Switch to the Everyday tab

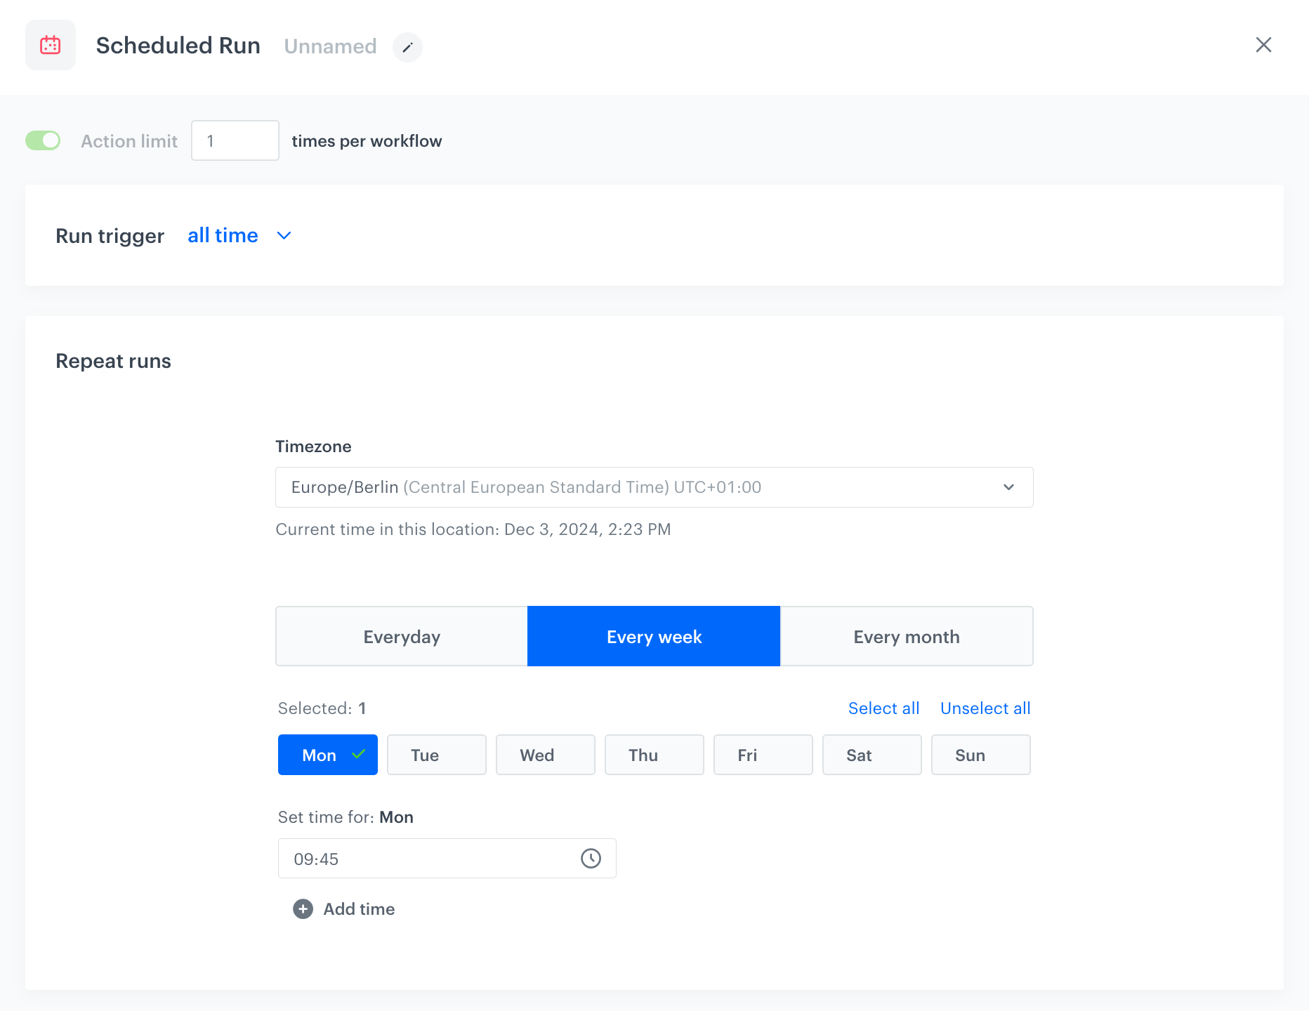click(402, 636)
